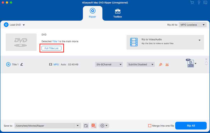Open output folder icon
Image resolution: width=210 pixels, height=133 pixels.
coord(86,126)
